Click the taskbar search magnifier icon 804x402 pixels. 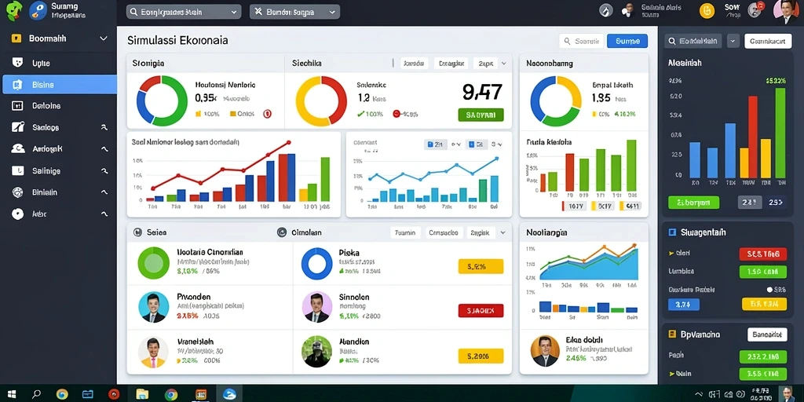(x=36, y=394)
